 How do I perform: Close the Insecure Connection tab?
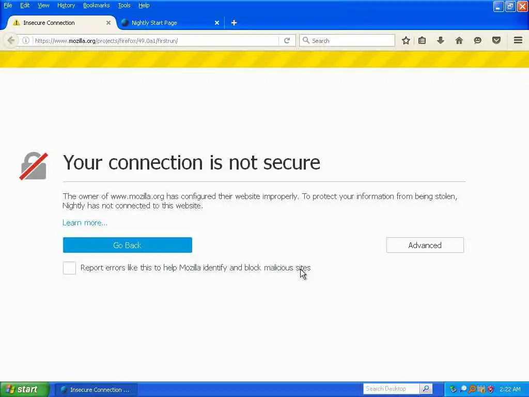tap(108, 23)
